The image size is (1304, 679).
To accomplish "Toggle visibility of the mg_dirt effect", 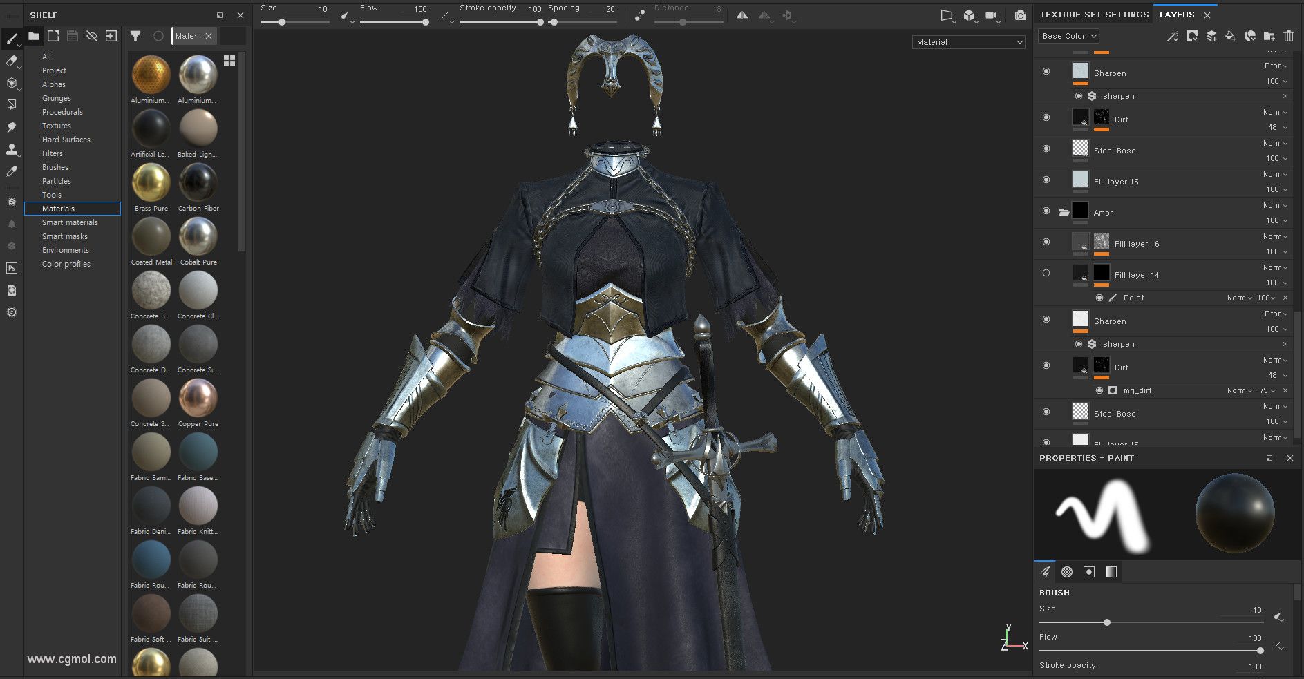I will (x=1099, y=390).
